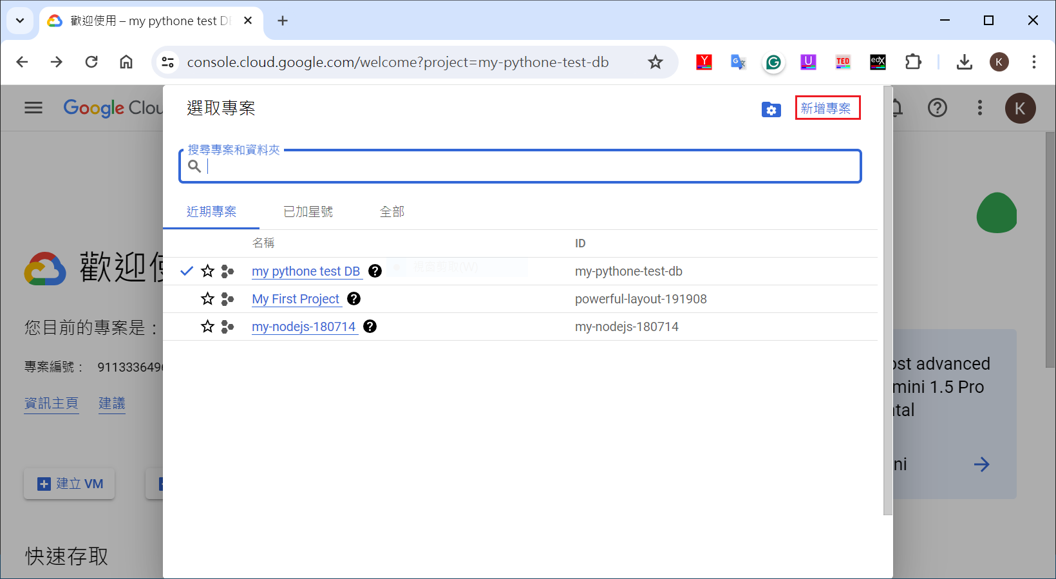This screenshot has width=1056, height=579.
Task: Click help icon beside my pythone test DB
Action: (x=375, y=271)
